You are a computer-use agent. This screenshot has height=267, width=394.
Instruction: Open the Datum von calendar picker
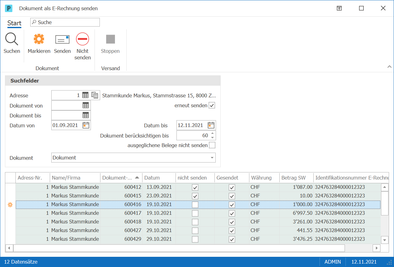click(86, 125)
